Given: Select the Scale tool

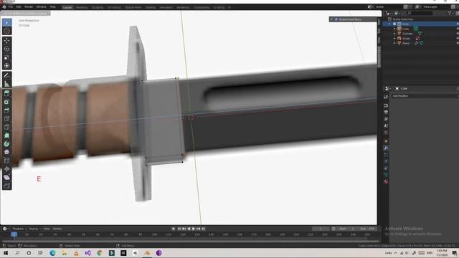Looking at the screenshot, I should tap(6, 57).
